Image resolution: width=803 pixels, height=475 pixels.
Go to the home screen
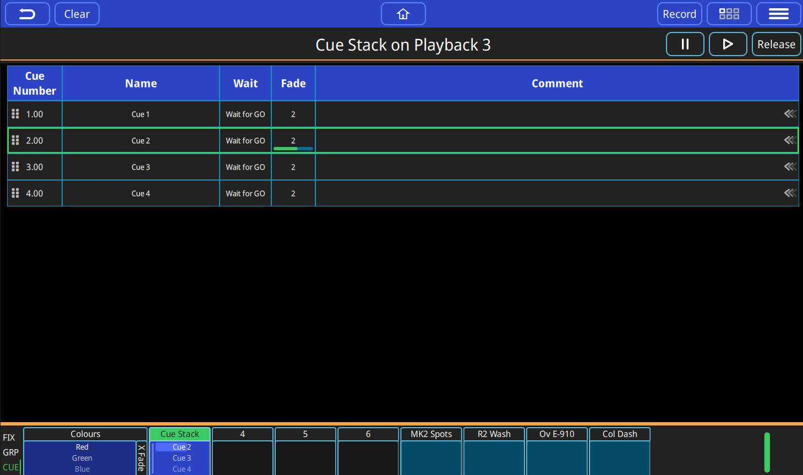point(403,14)
